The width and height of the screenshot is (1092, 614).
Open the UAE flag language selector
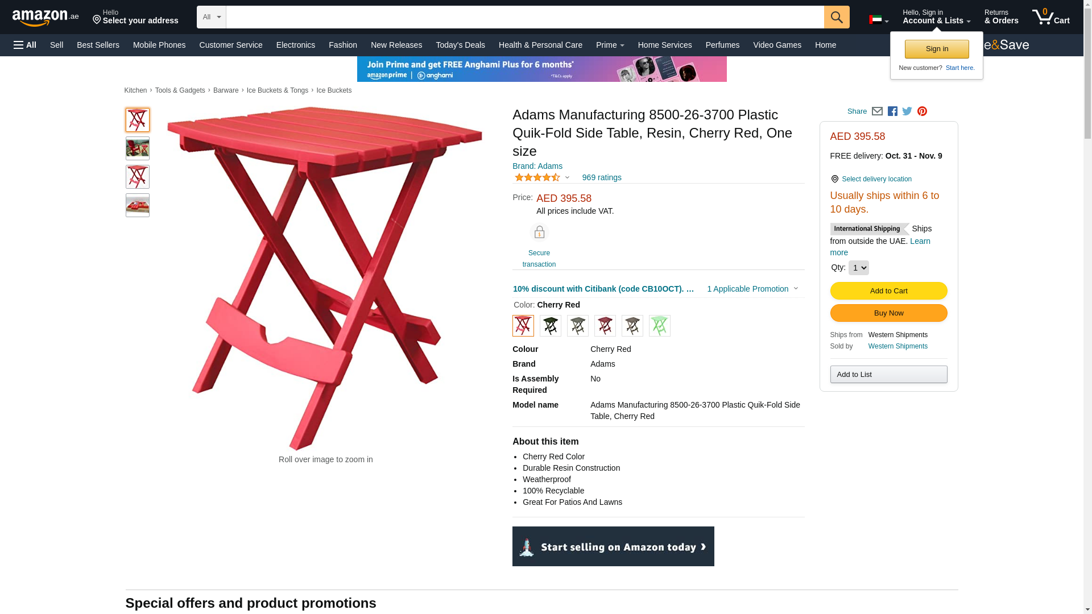878,20
